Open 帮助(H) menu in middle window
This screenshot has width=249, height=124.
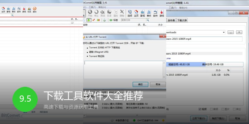click(102, 7)
